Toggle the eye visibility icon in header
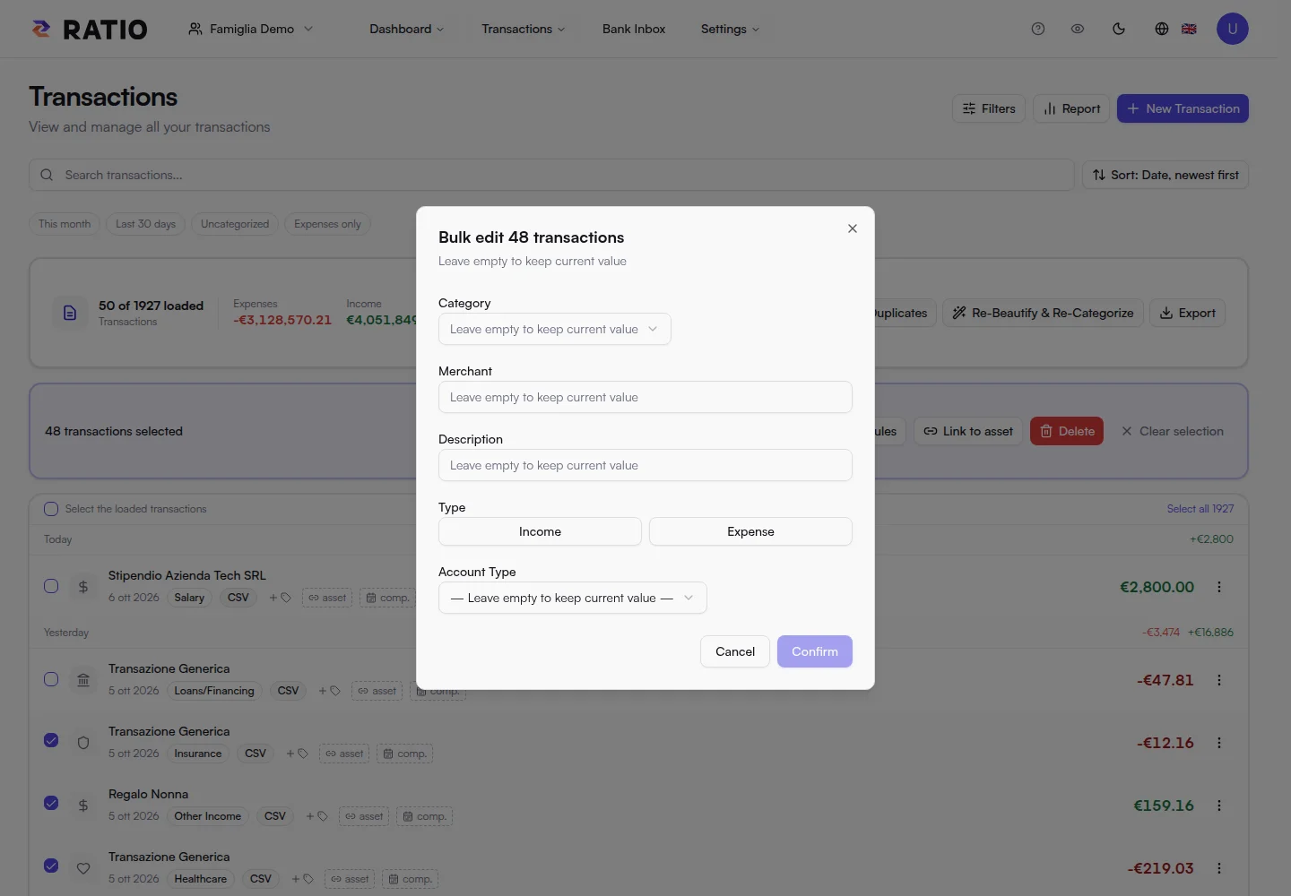This screenshot has height=896, width=1291. pyautogui.click(x=1078, y=29)
